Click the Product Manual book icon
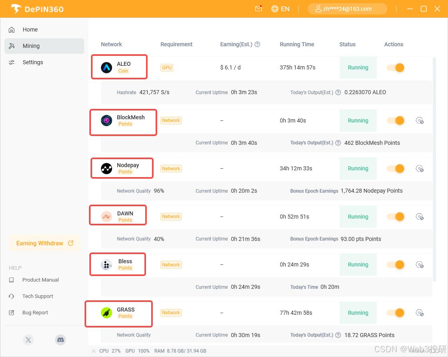Viewport: 448px width, 357px height. click(x=12, y=280)
